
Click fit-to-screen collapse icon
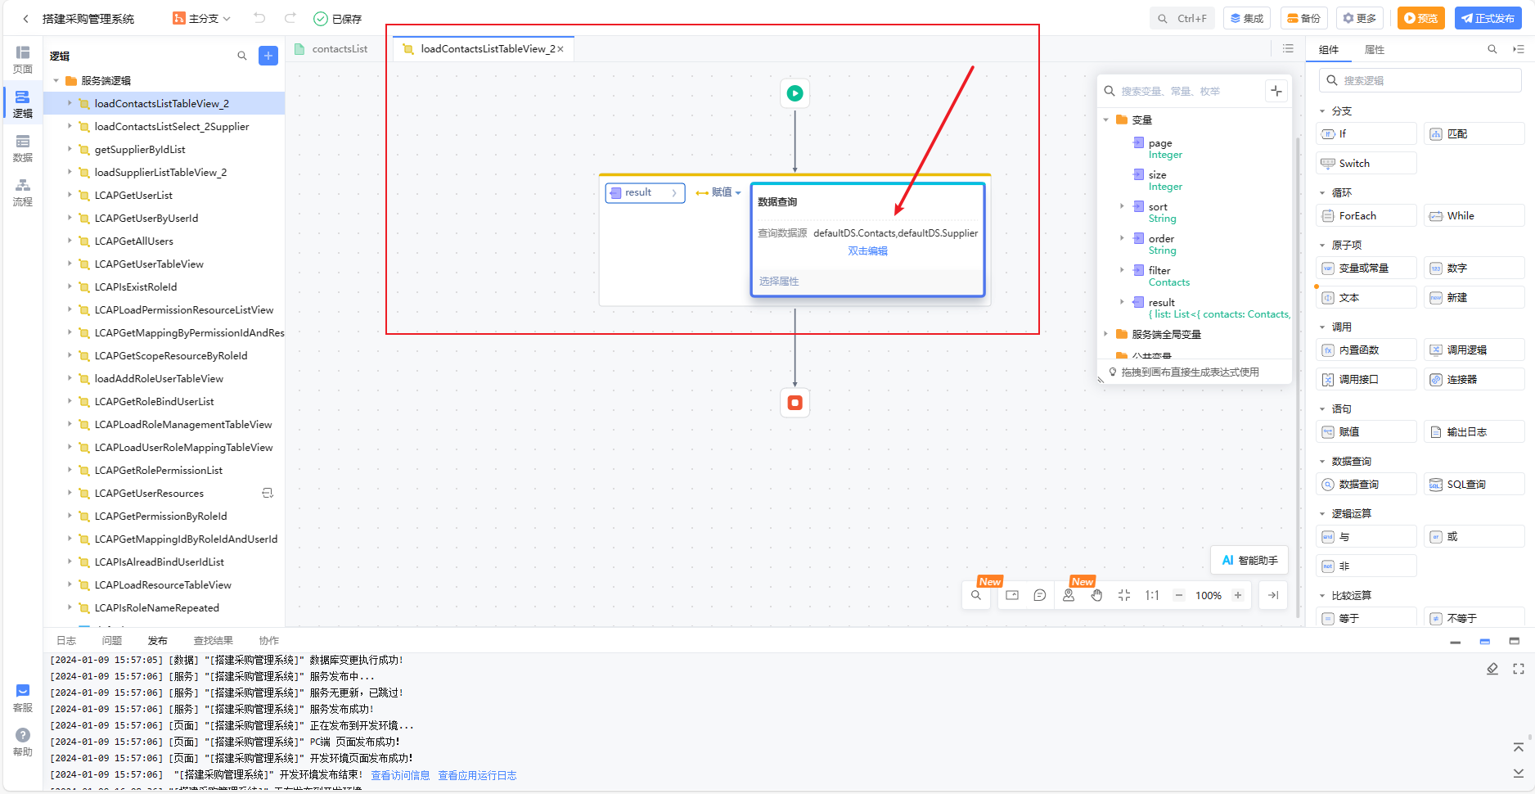pos(1124,595)
